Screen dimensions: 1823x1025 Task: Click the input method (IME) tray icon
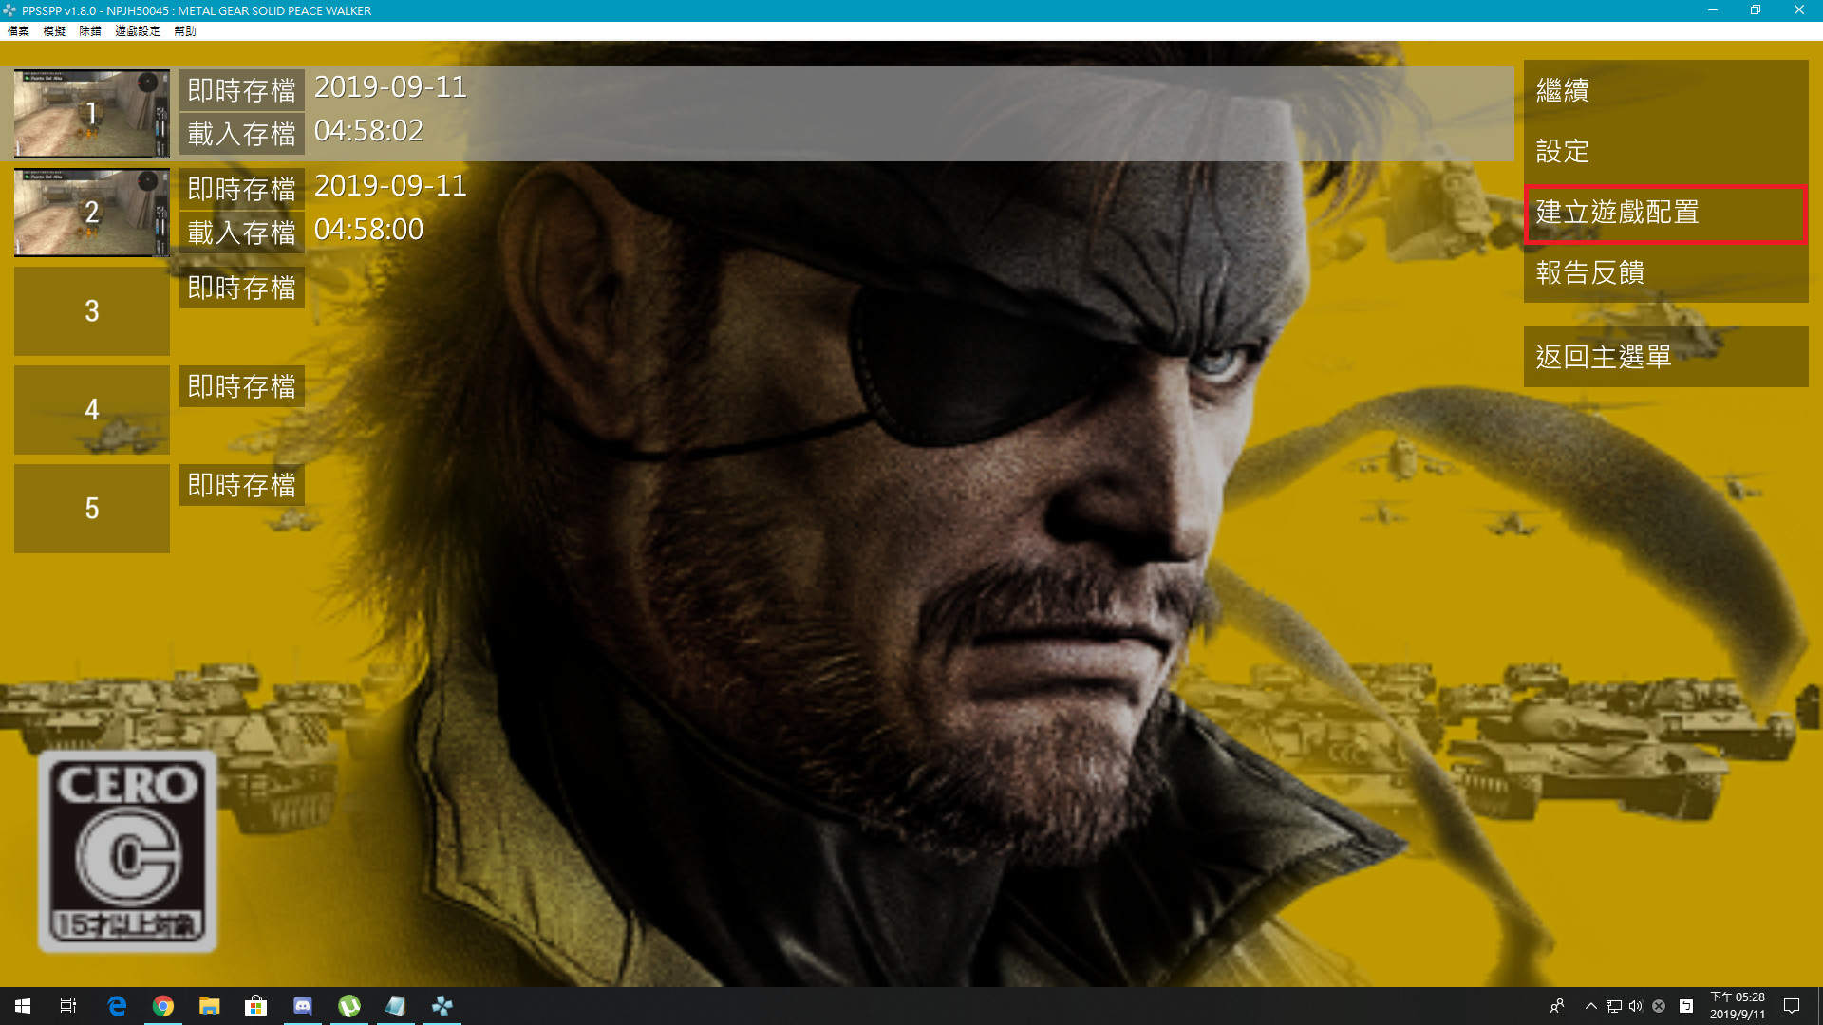pyautogui.click(x=1686, y=1006)
